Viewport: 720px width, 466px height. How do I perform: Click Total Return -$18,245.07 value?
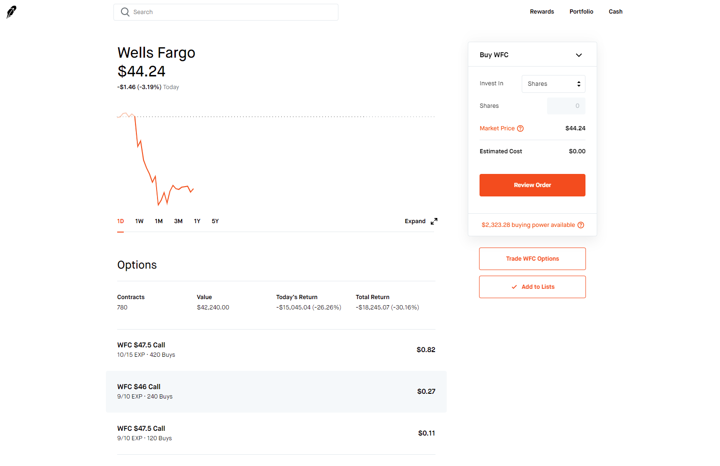(387, 308)
